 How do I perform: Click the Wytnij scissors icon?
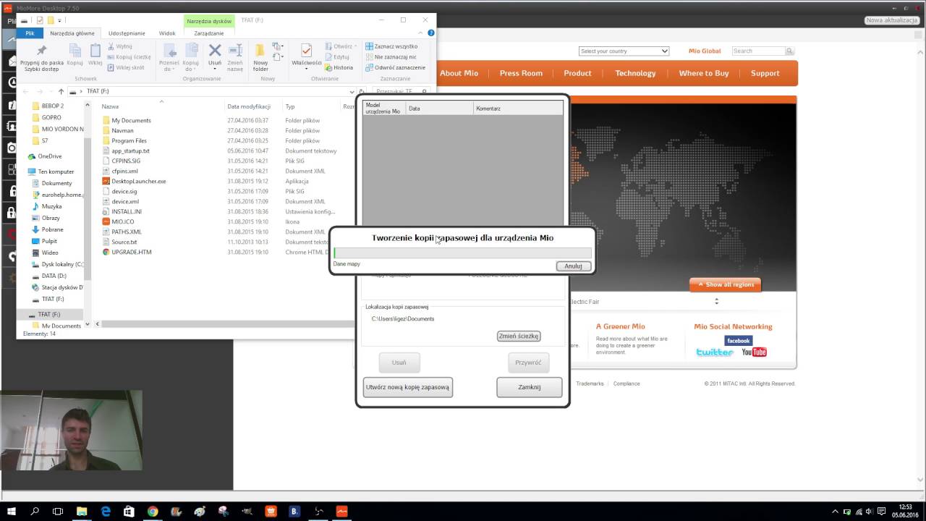(111, 46)
